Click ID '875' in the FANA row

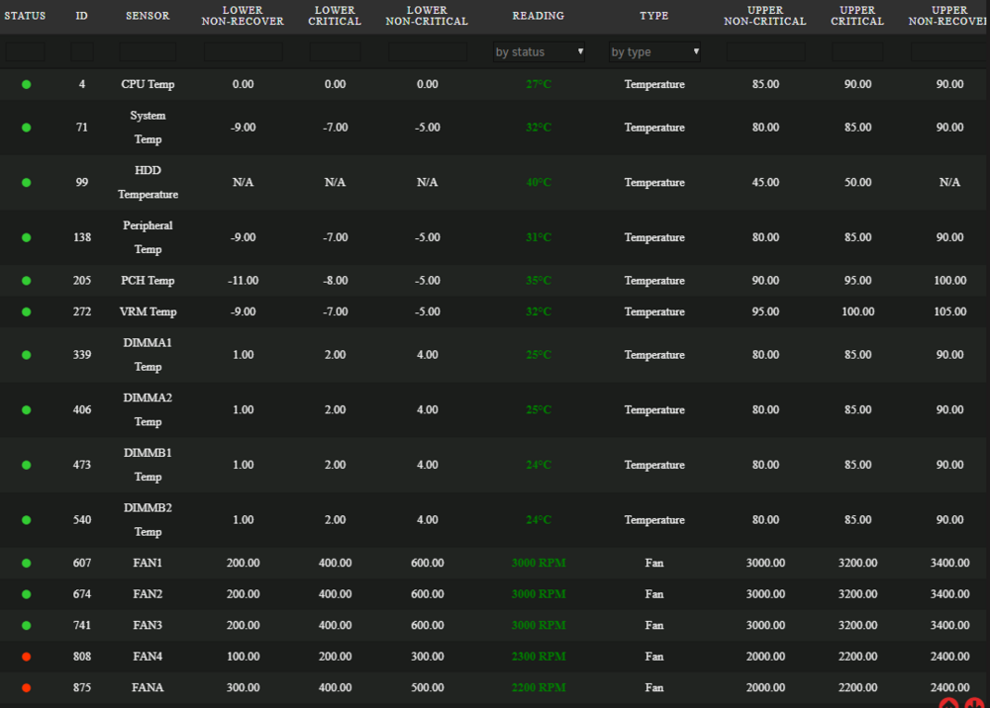[82, 688]
